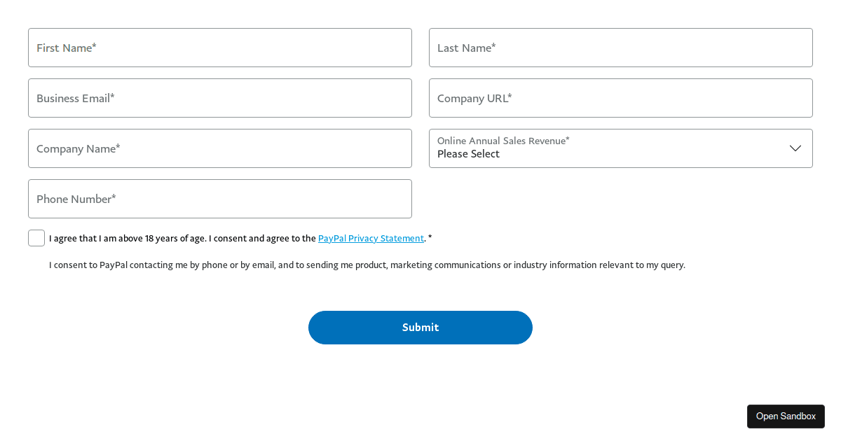The height and width of the screenshot is (441, 841).
Task: Click the chevron arrow on the revenue selector
Action: point(795,148)
